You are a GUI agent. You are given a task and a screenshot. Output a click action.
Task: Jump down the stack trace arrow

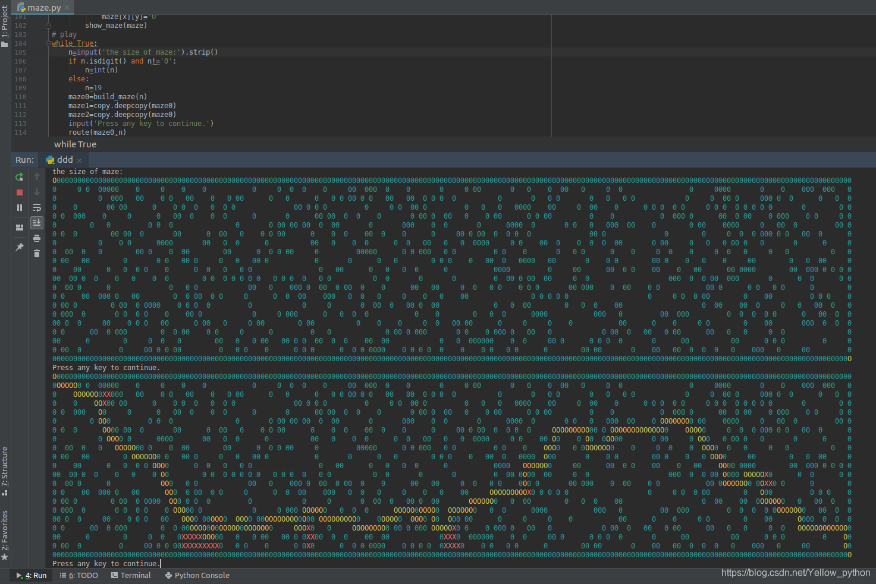tap(37, 192)
